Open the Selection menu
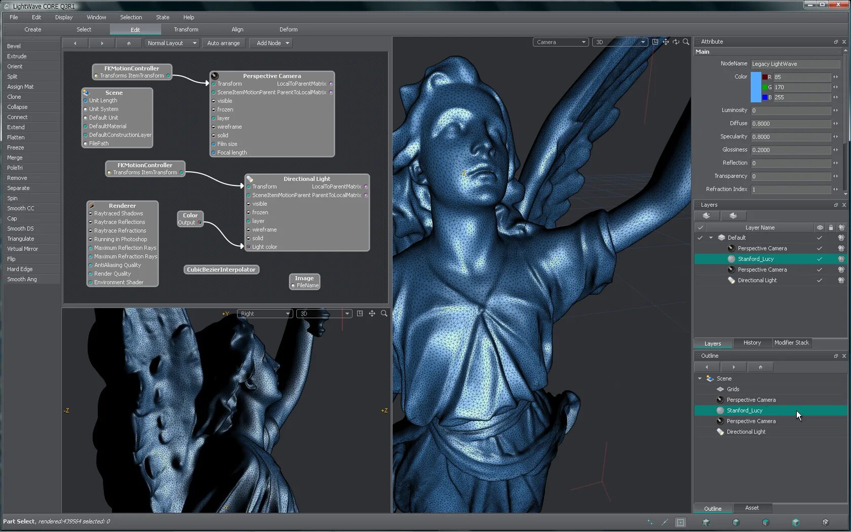 (x=131, y=17)
